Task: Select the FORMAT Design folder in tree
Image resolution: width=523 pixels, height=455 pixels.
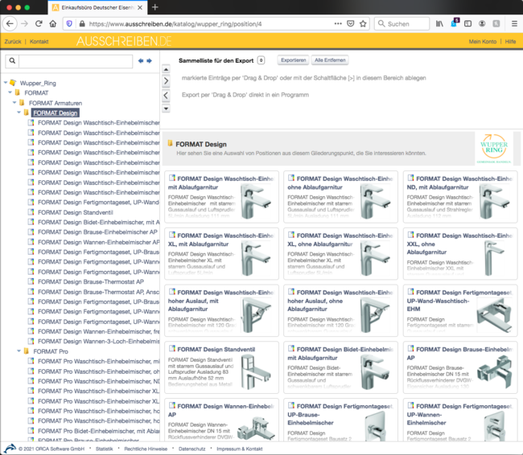Action: 56,113
